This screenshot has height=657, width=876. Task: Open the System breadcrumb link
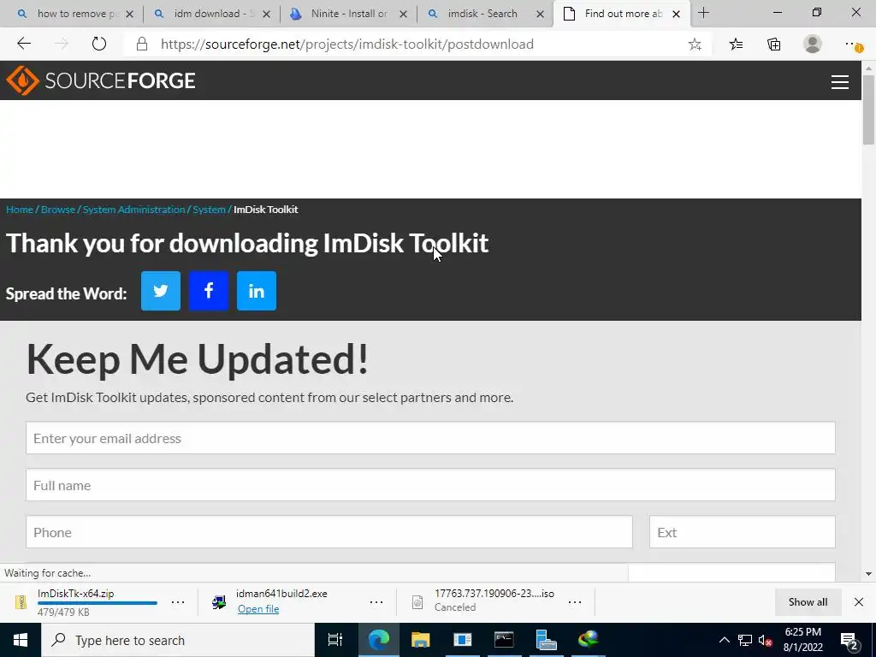tap(209, 210)
